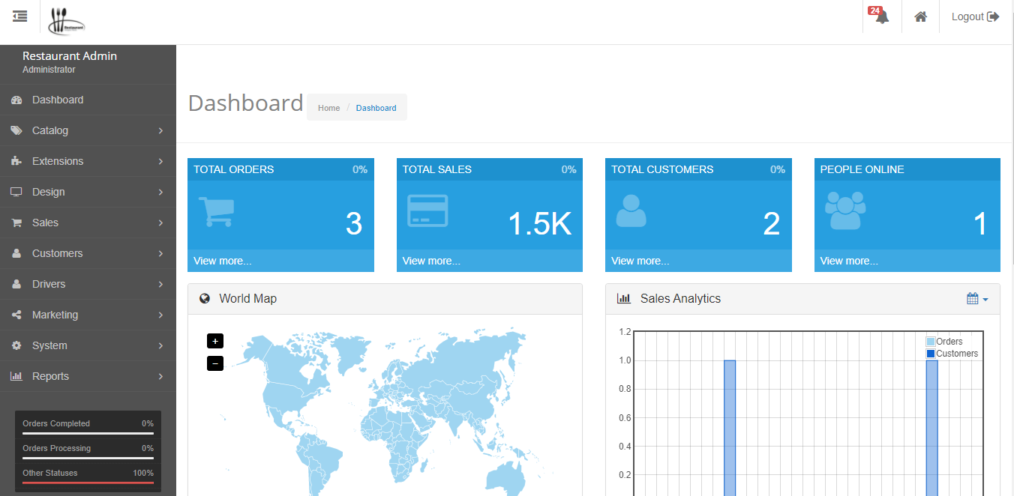The image size is (1014, 496).
Task: Open the Customers menu
Action: 88,253
